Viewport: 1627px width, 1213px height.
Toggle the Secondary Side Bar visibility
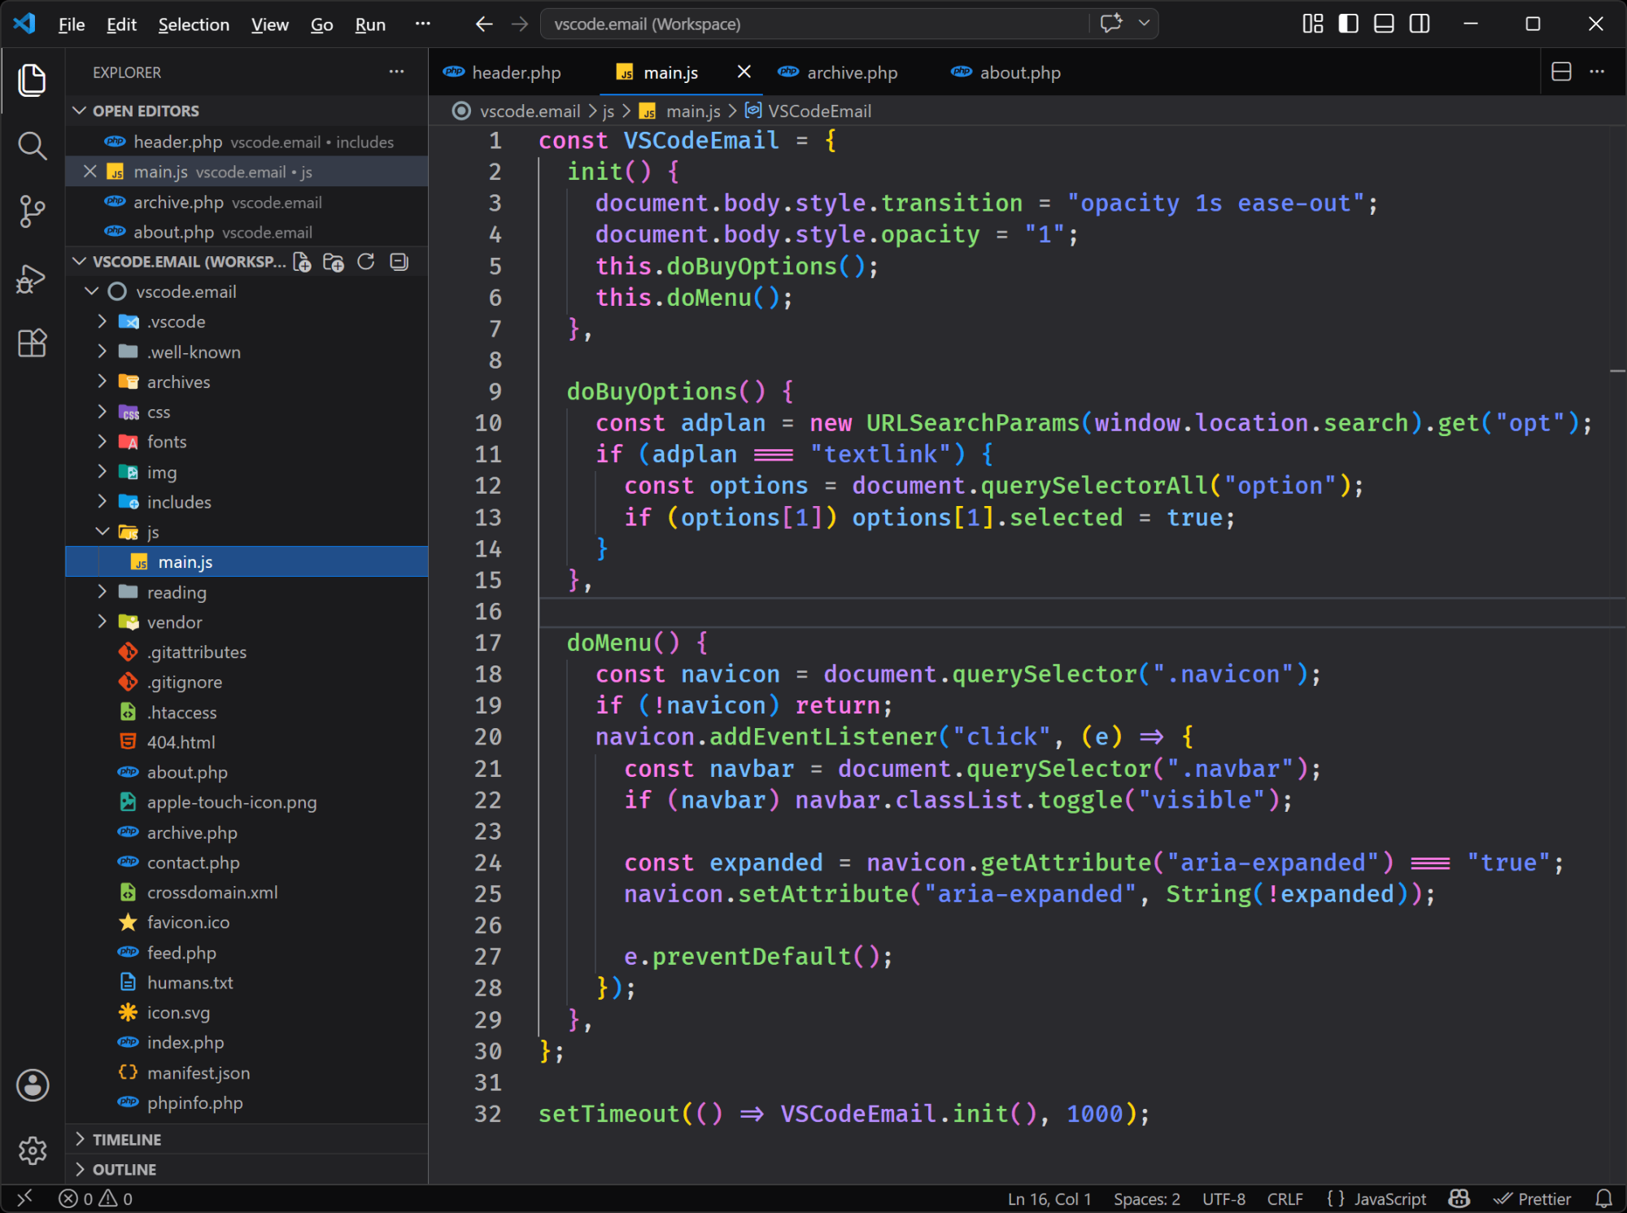[1420, 24]
